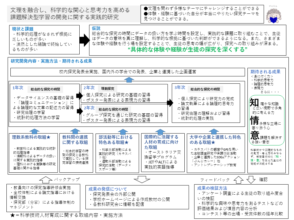Click the blue arrow below 校内探究発表会実施 box
The width and height of the screenshot is (294, 220).
130,80
